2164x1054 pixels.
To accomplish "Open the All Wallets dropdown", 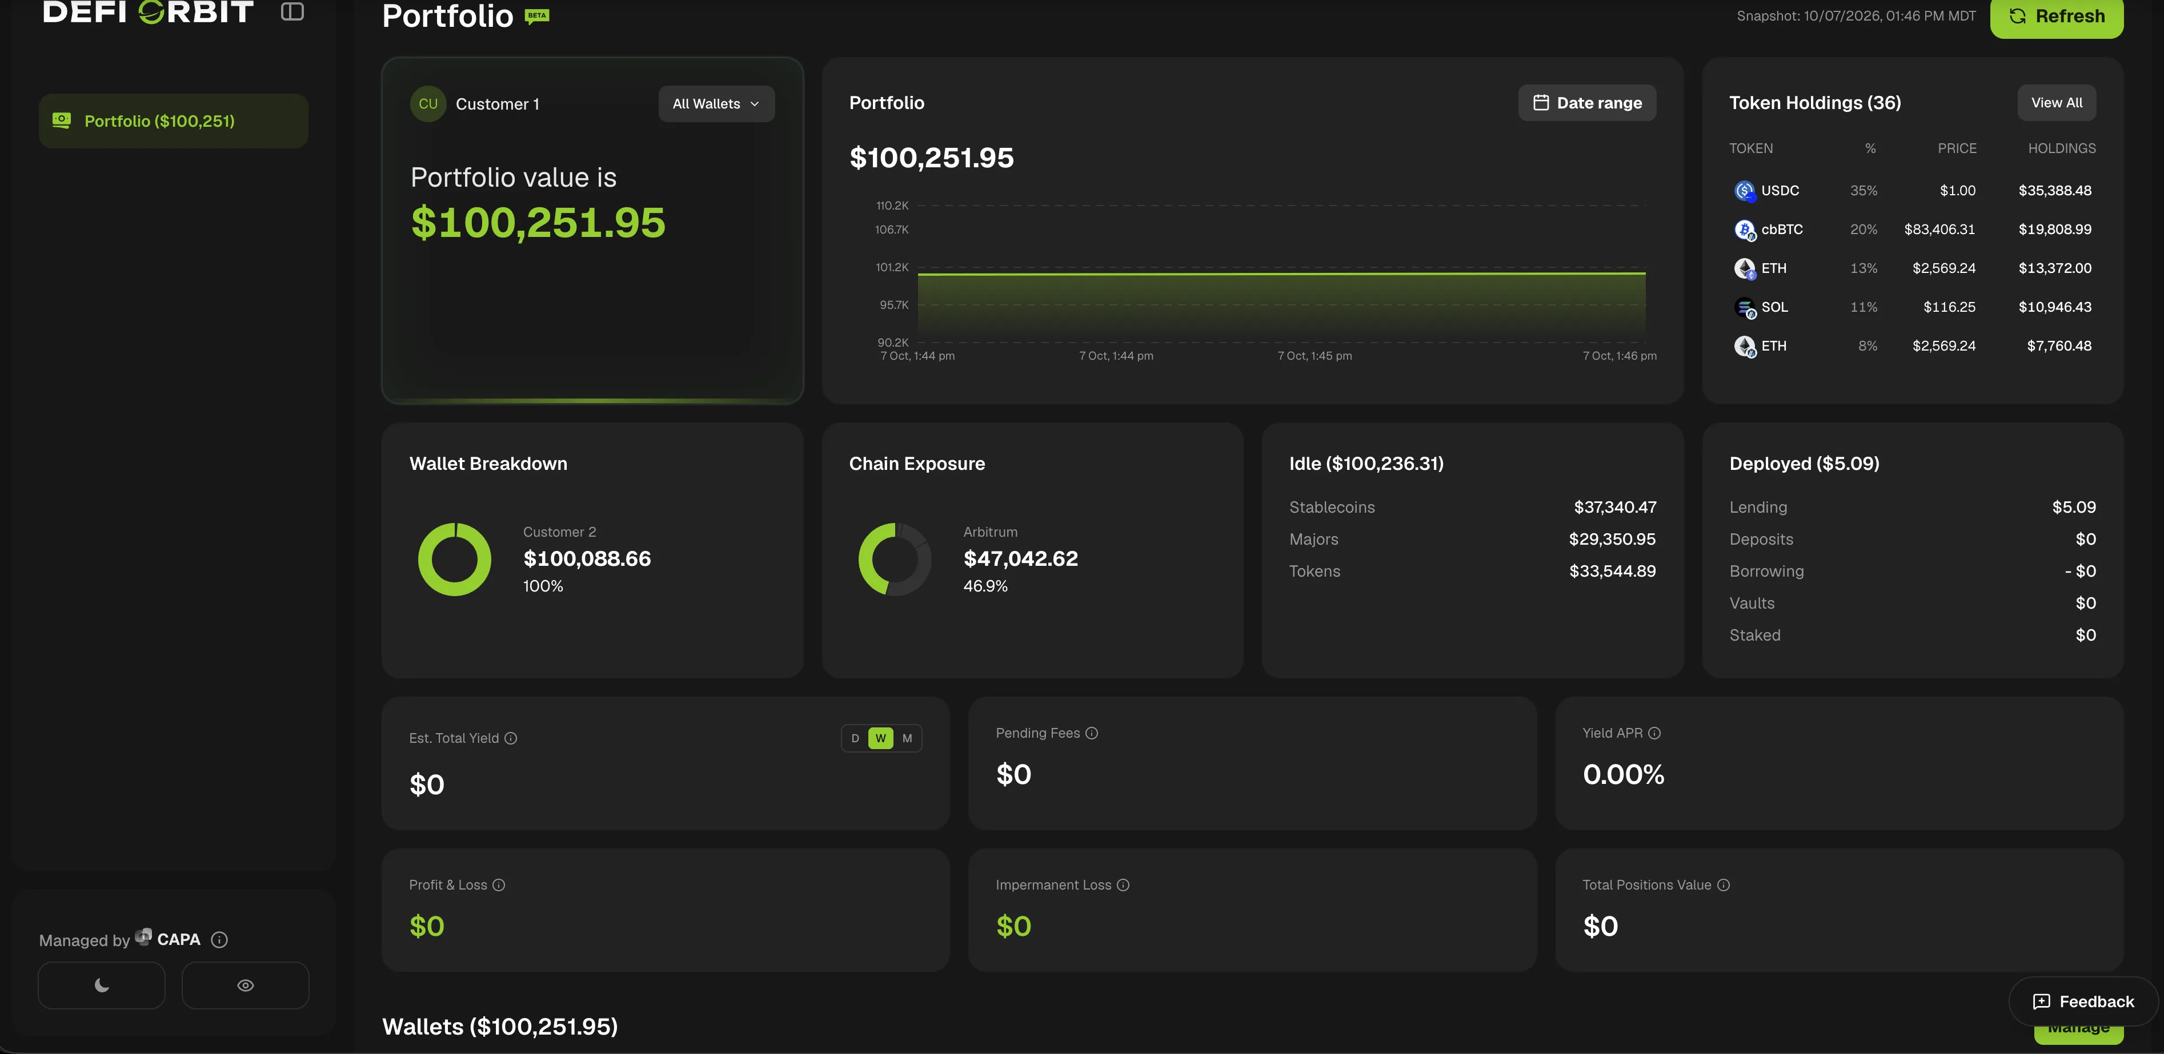I will point(716,104).
